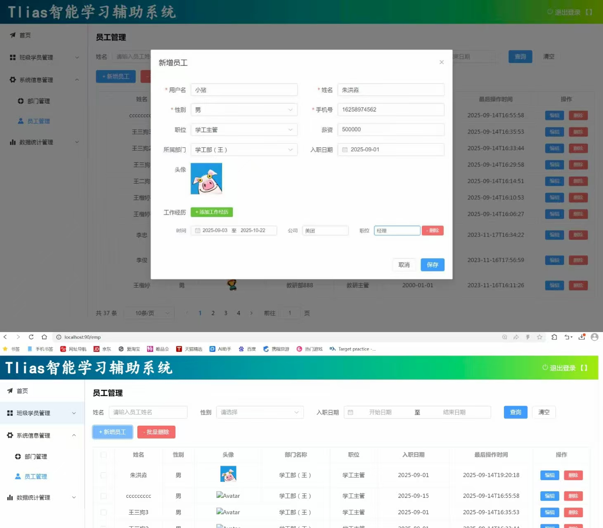Tick the select-all checkbox in the table header
The height and width of the screenshot is (528, 603).
(104, 455)
